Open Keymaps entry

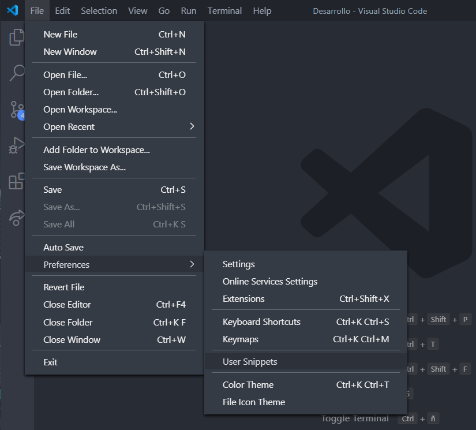pyautogui.click(x=306, y=339)
